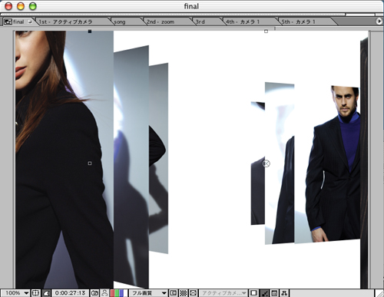
Task: Open the フル画質 resolution dropdown
Action: [x=148, y=293]
